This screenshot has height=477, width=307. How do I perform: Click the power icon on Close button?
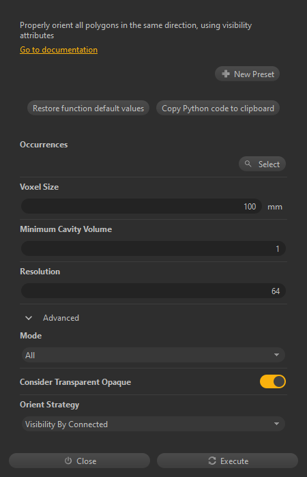tap(68, 461)
